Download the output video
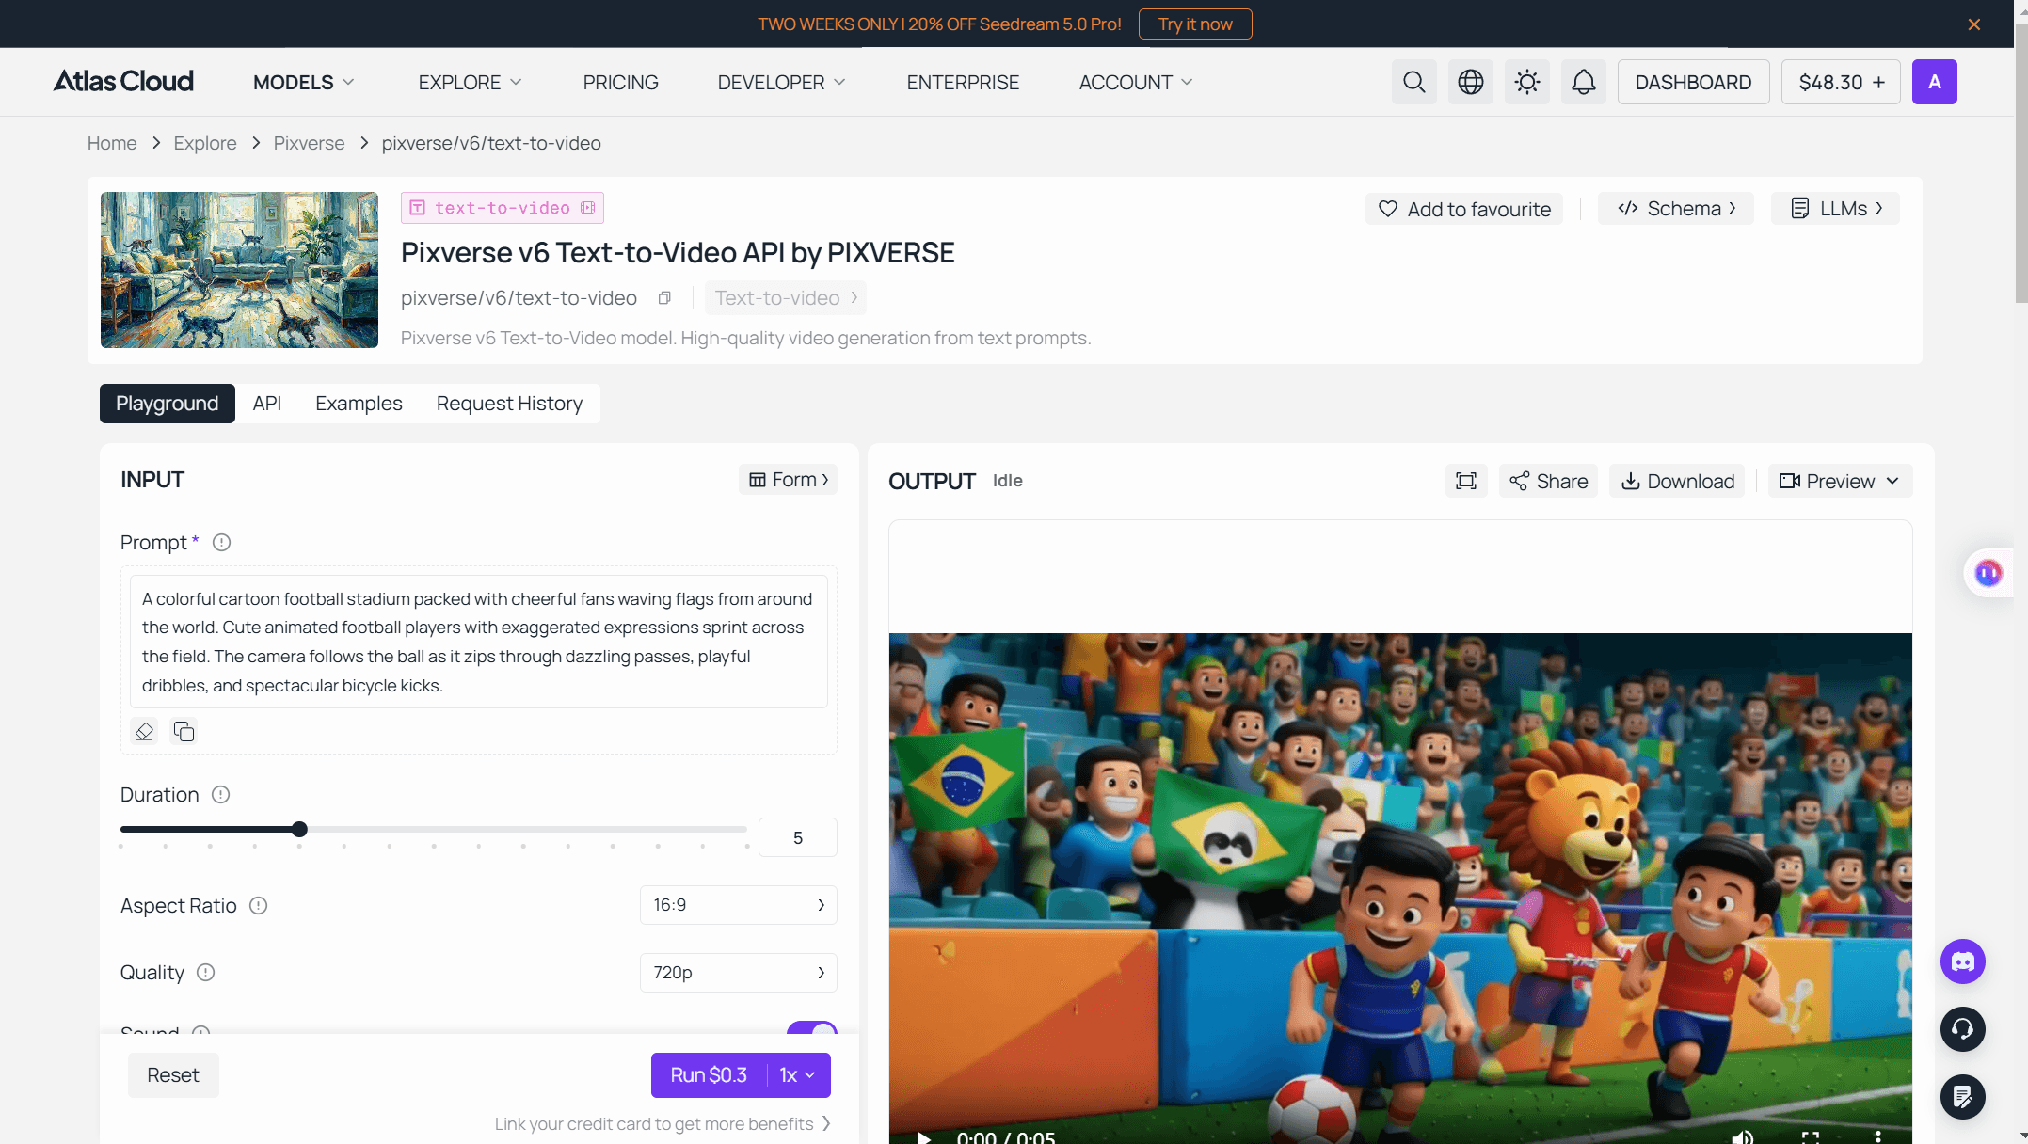 [x=1677, y=481]
